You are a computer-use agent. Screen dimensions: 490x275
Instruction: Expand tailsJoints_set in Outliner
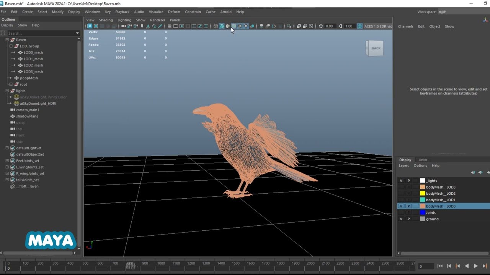[x=7, y=180]
